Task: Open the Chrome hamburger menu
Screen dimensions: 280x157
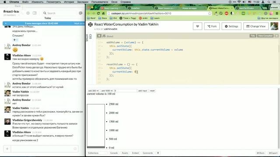Action: pyautogui.click(x=277, y=14)
